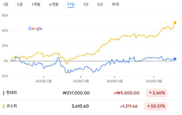Click the 현대차 price ₩217,000.00
This screenshot has width=182, height=115.
pos(76,93)
